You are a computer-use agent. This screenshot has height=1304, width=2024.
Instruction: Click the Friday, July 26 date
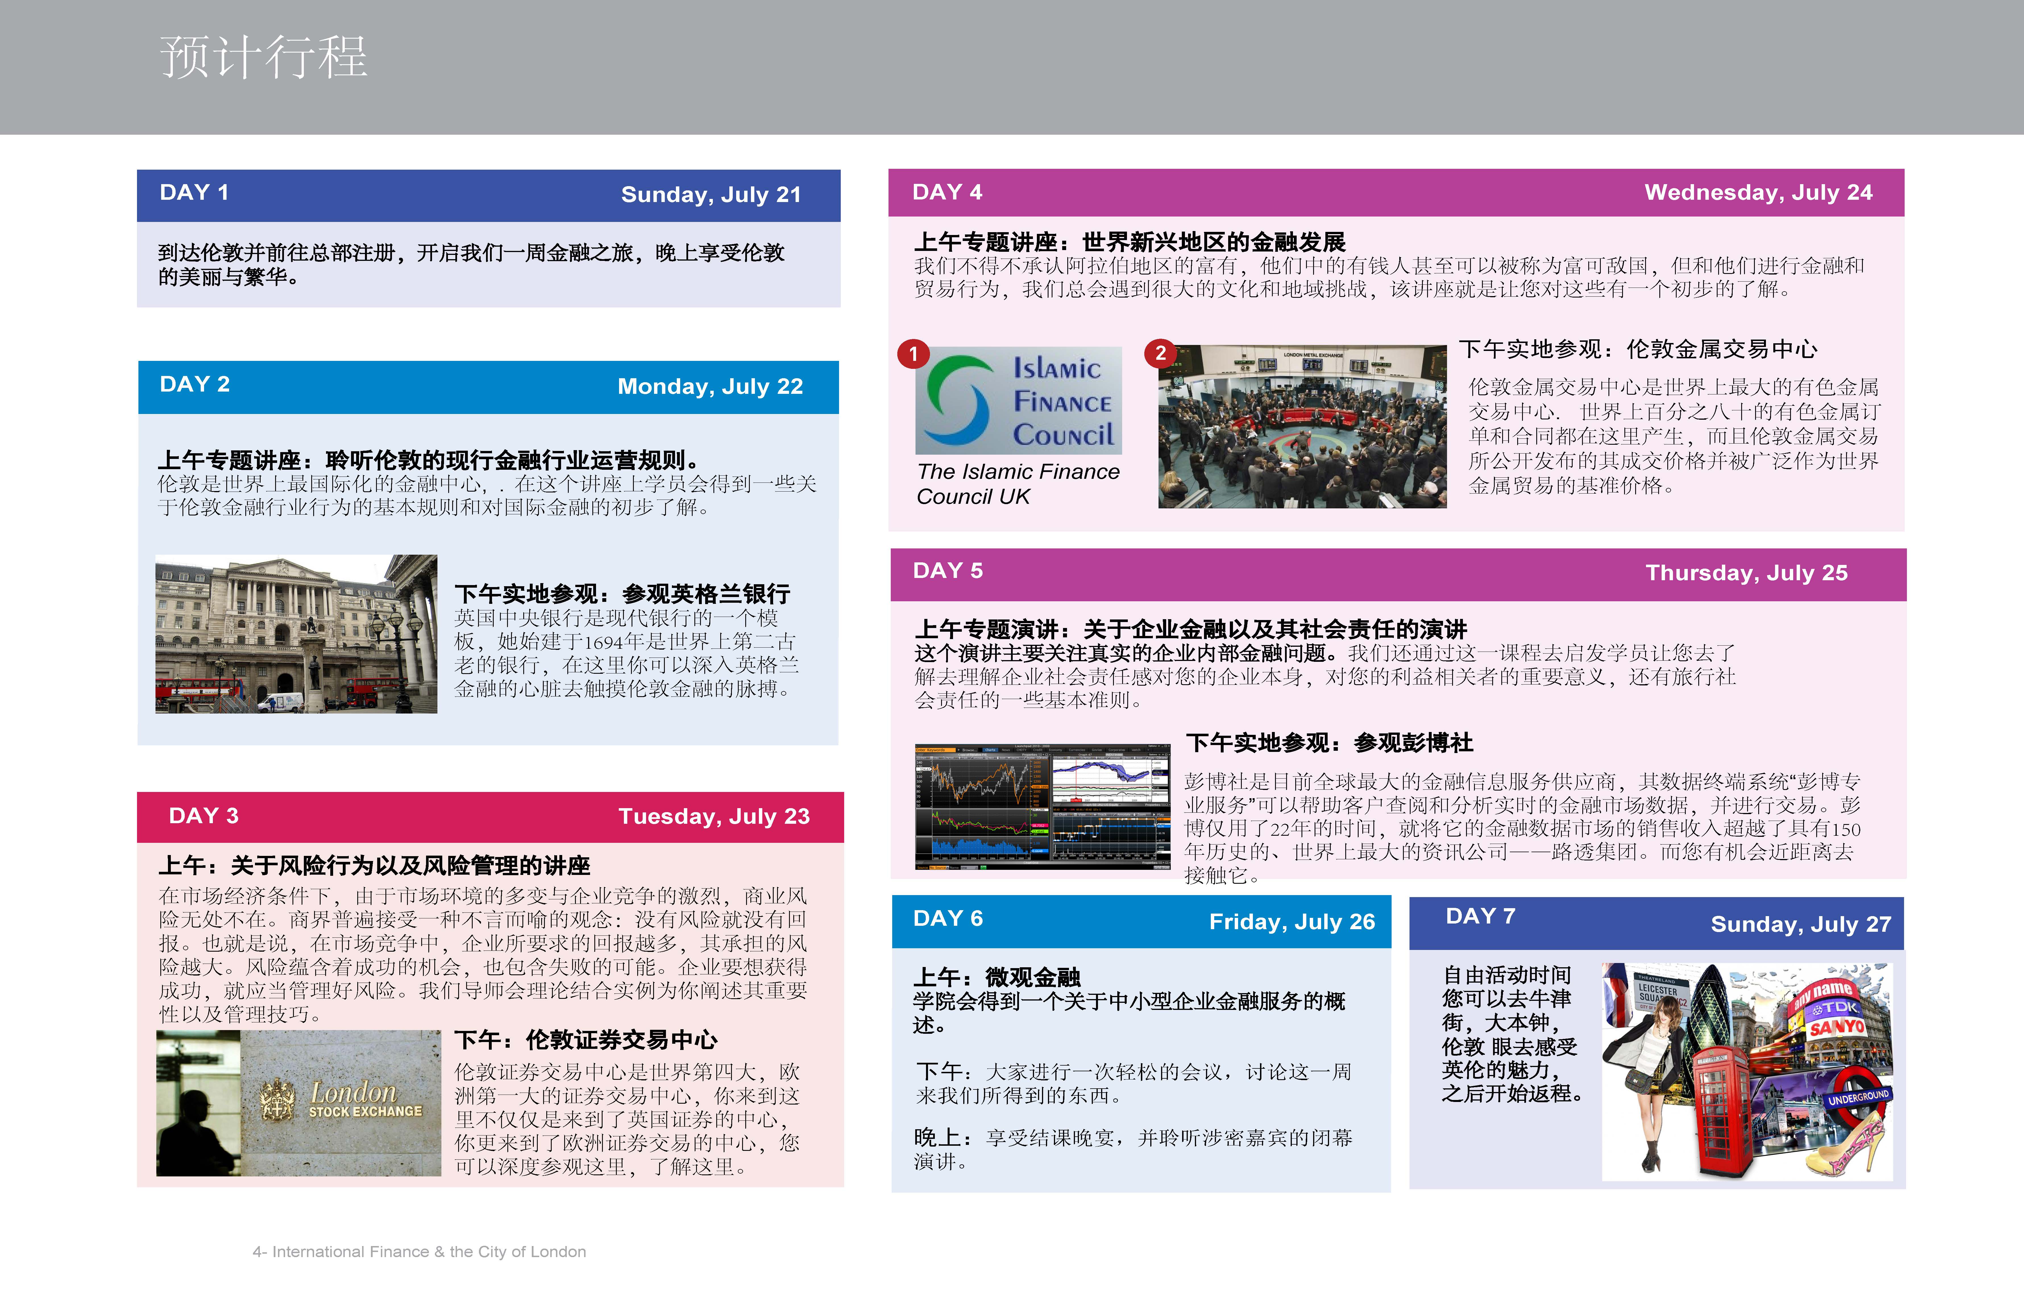[x=1292, y=922]
